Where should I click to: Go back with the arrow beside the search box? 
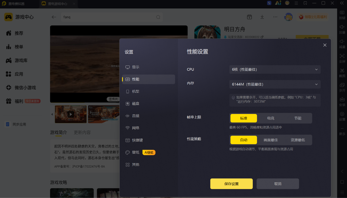[54, 17]
